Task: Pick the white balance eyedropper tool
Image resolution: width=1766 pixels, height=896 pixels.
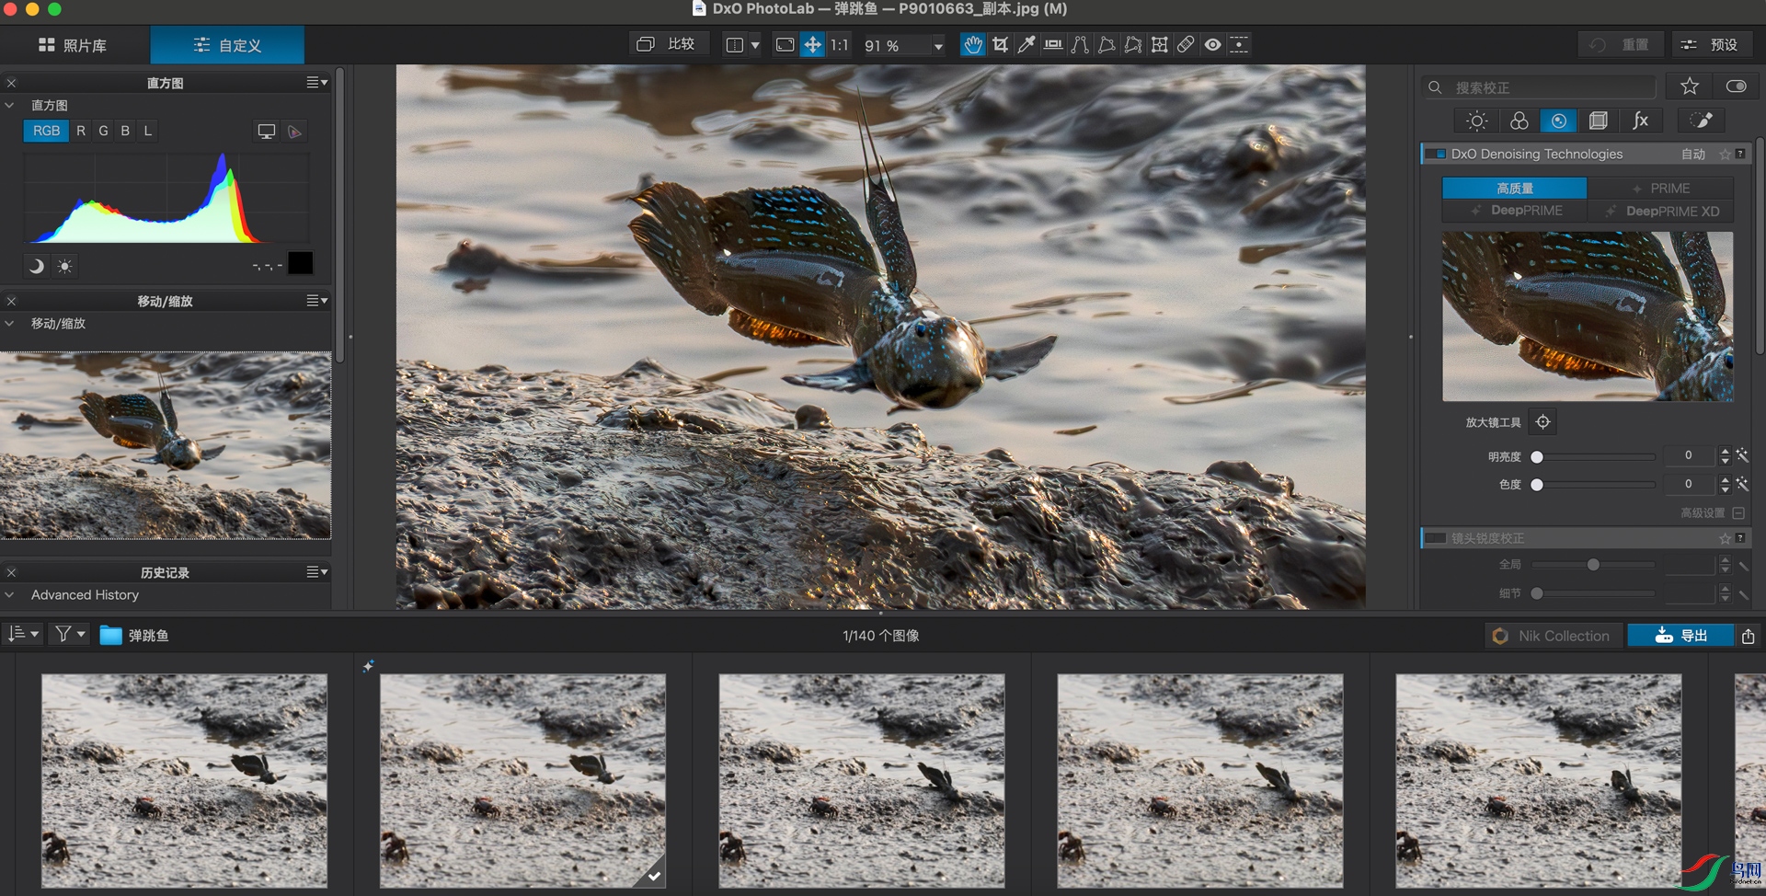Action: (x=1026, y=44)
